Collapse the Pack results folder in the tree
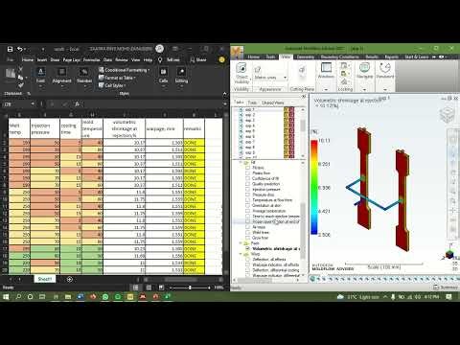Image resolution: width=460 pixels, height=345 pixels. point(241,243)
